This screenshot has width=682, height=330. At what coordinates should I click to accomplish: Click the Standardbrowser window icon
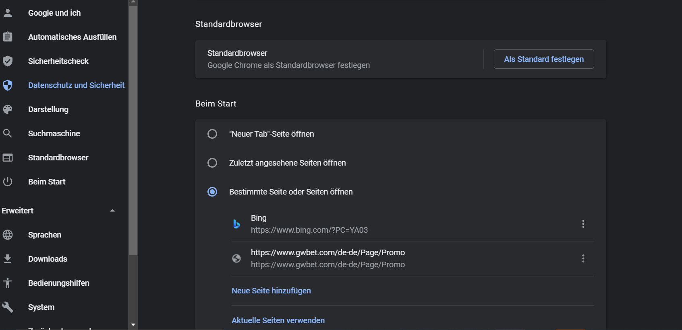point(8,158)
